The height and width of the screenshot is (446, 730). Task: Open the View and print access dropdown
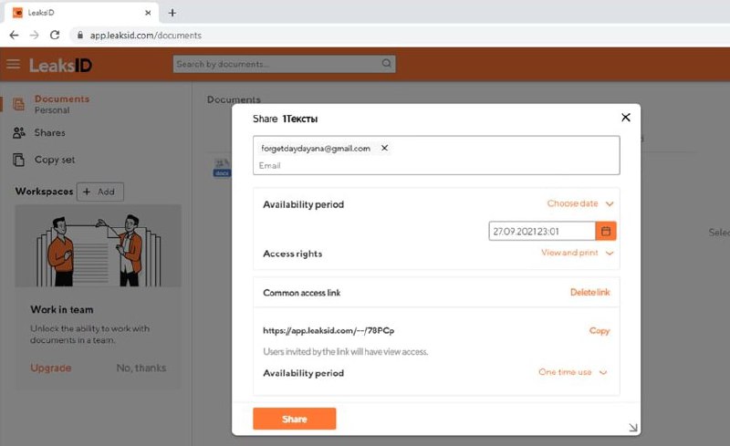coord(578,253)
